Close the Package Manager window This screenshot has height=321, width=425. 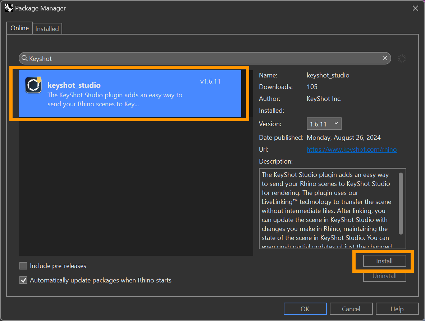415,8
